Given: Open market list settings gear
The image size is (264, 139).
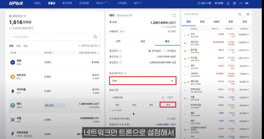Looking at the screenshot, I should tap(248, 14).
